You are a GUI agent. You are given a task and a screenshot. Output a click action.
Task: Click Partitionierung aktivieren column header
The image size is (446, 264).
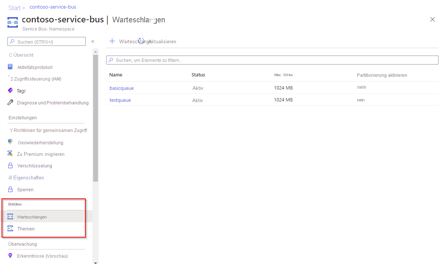382,75
